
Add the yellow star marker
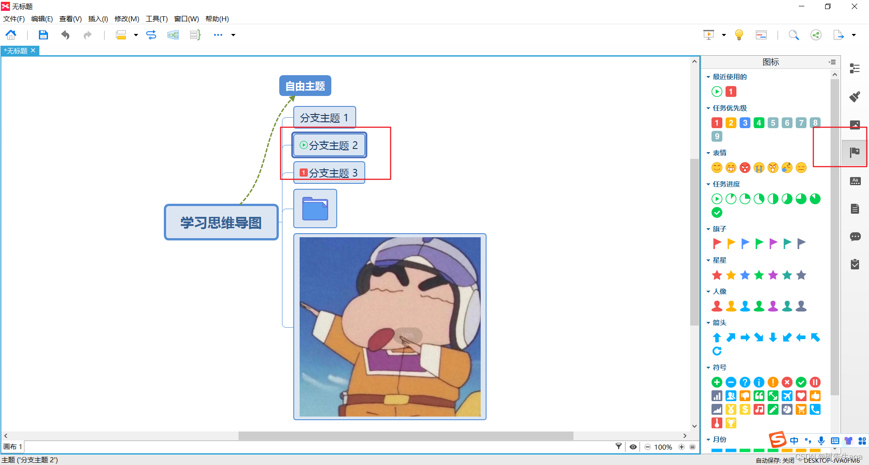731,275
